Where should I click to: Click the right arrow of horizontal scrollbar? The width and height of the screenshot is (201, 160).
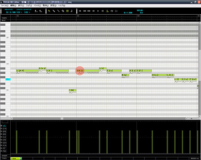click(187, 119)
